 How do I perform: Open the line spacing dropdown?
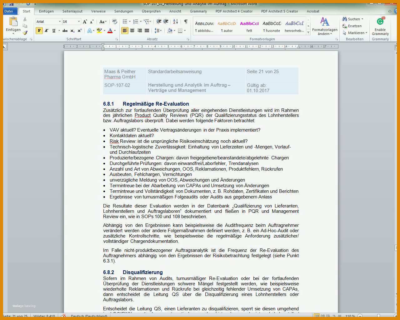click(x=158, y=31)
